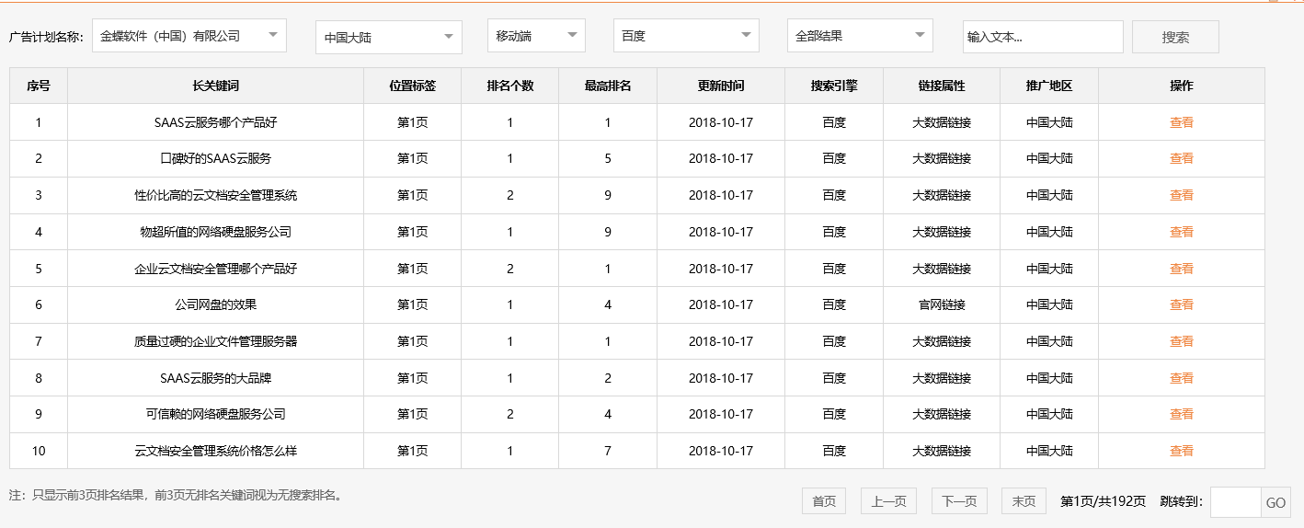Click the 上一页 pagination button
Screen dimensions: 1304x528
888,501
